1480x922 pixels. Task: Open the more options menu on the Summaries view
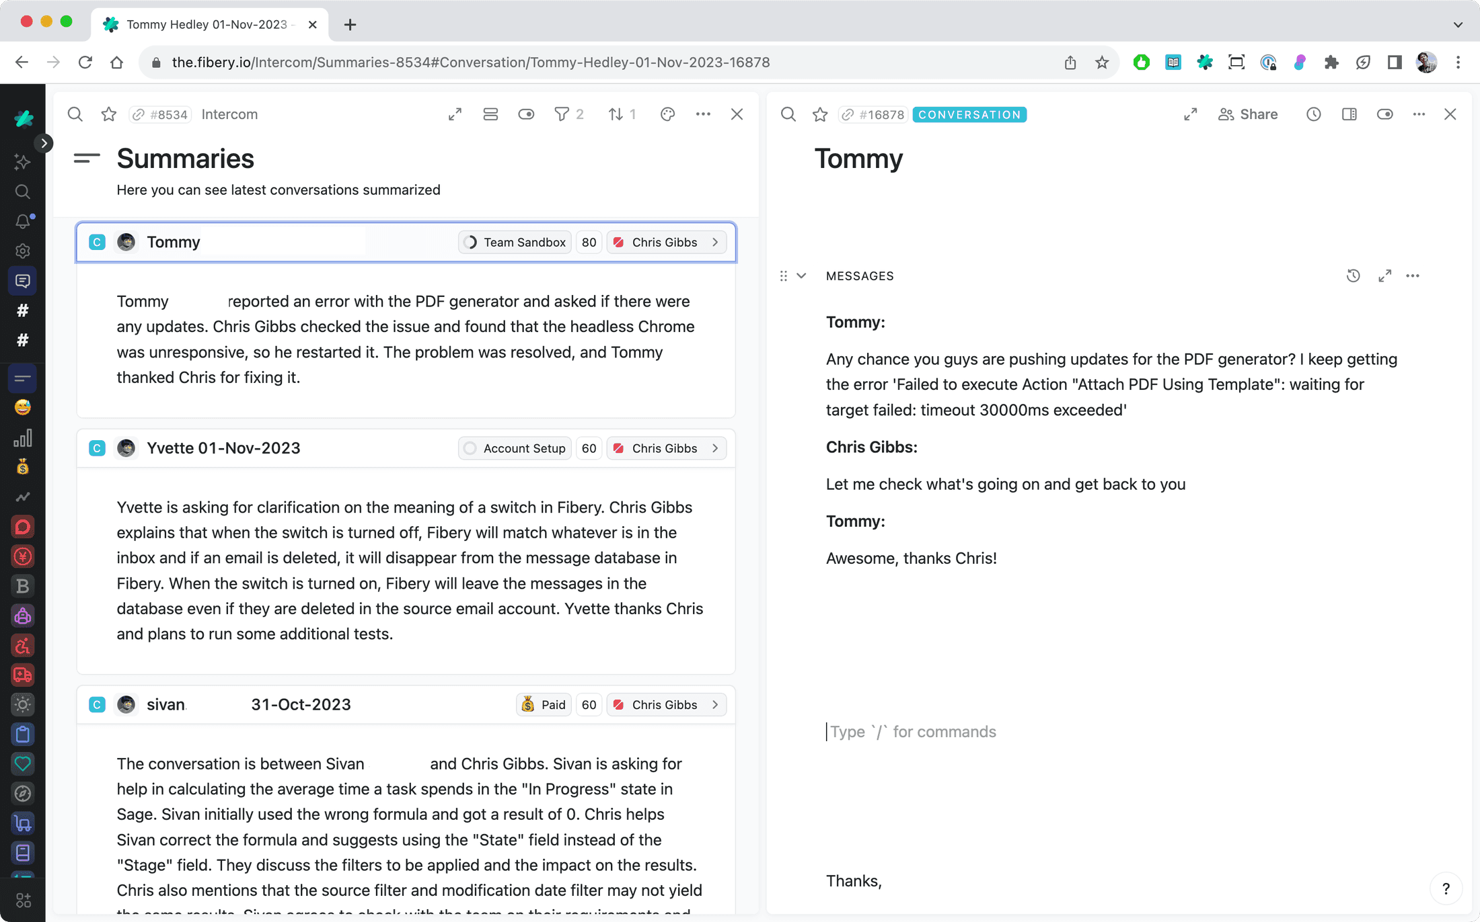pos(704,114)
